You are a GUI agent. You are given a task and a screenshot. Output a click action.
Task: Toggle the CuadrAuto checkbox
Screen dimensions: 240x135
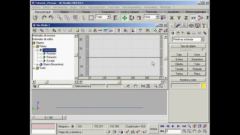[203, 50]
